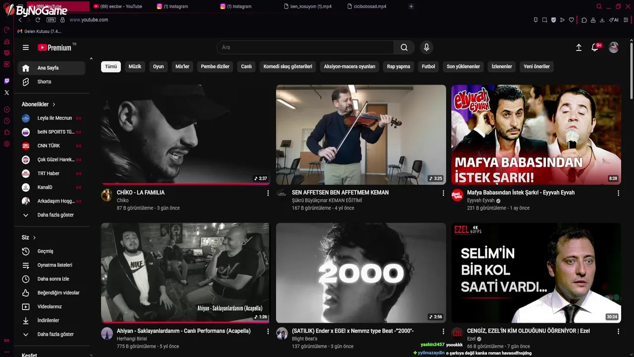Open options menu for CENGİZ, EZEL'İN video
The height and width of the screenshot is (357, 634).
pos(618,331)
